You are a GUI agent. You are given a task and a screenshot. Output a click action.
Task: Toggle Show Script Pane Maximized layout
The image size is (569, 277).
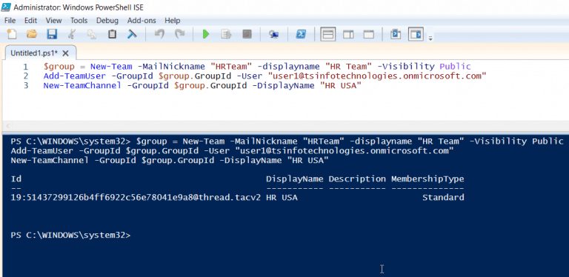[369, 35]
